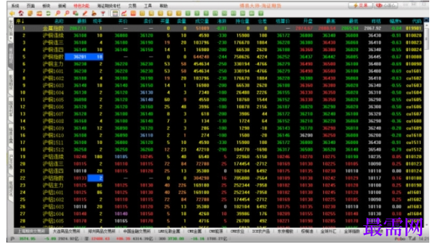This screenshot has width=435, height=247.
Task: Click the red card icon in toolbar
Action: (x=39, y=13)
